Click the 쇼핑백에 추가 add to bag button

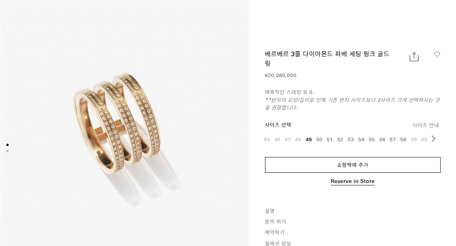click(352, 165)
